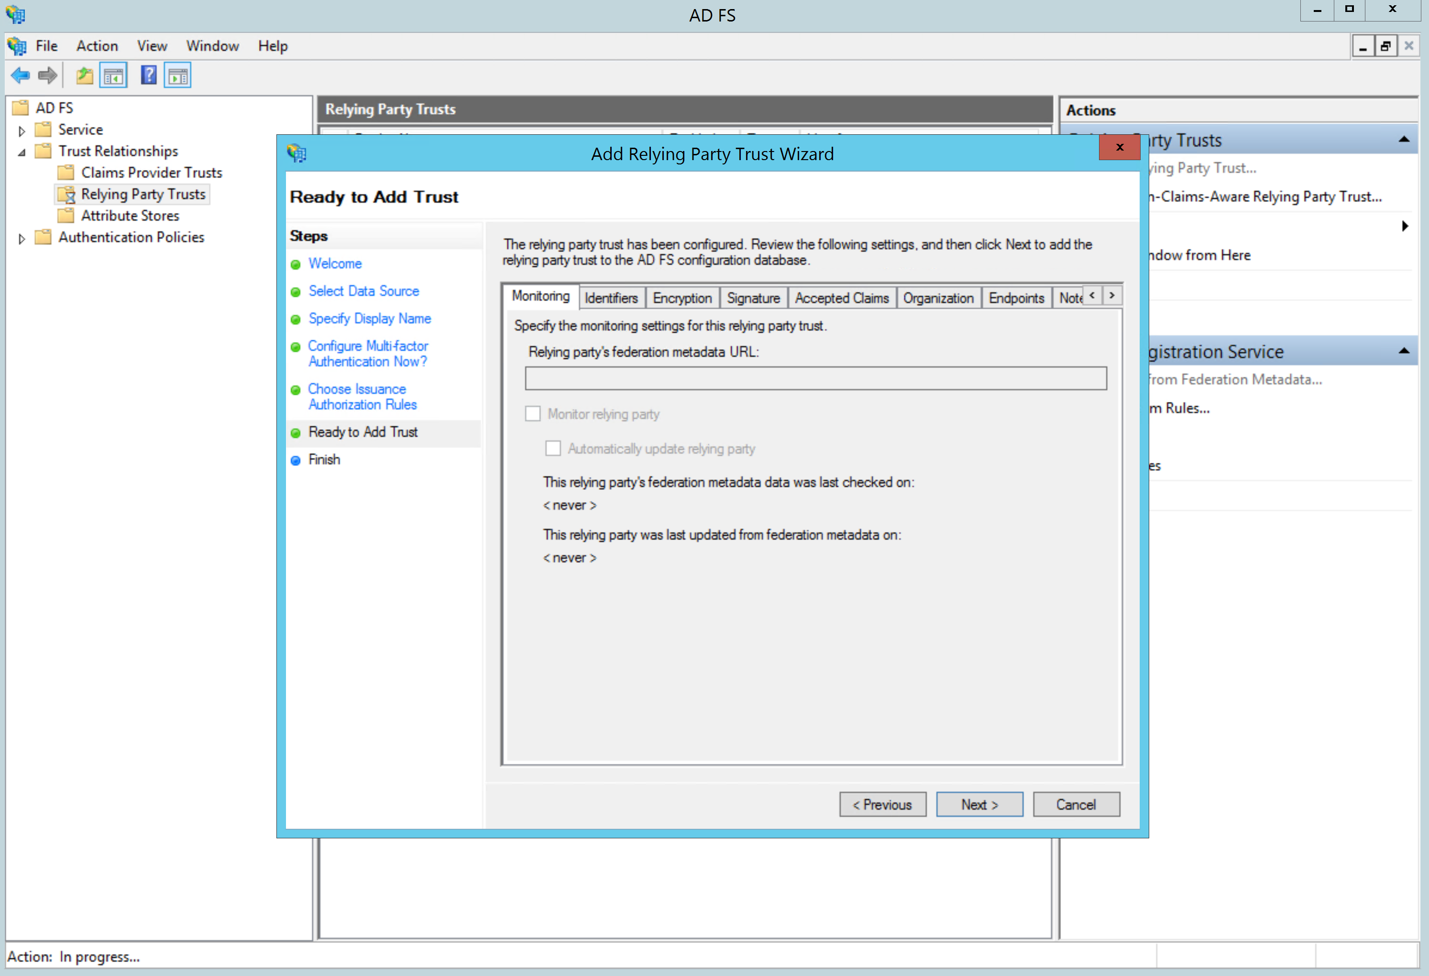Click the Authentication Policies folder icon

point(43,237)
